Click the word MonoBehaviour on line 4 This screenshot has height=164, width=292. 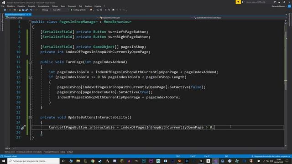118,22
